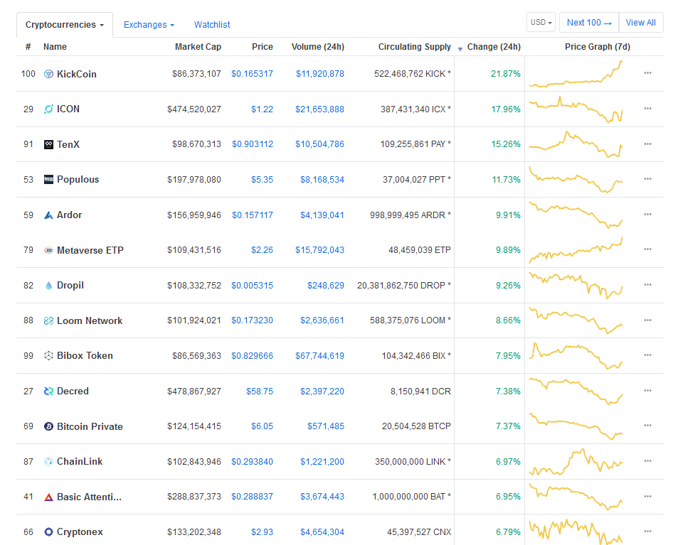Sort table by Circulating Supply column
This screenshot has height=545, width=673.
[x=415, y=47]
